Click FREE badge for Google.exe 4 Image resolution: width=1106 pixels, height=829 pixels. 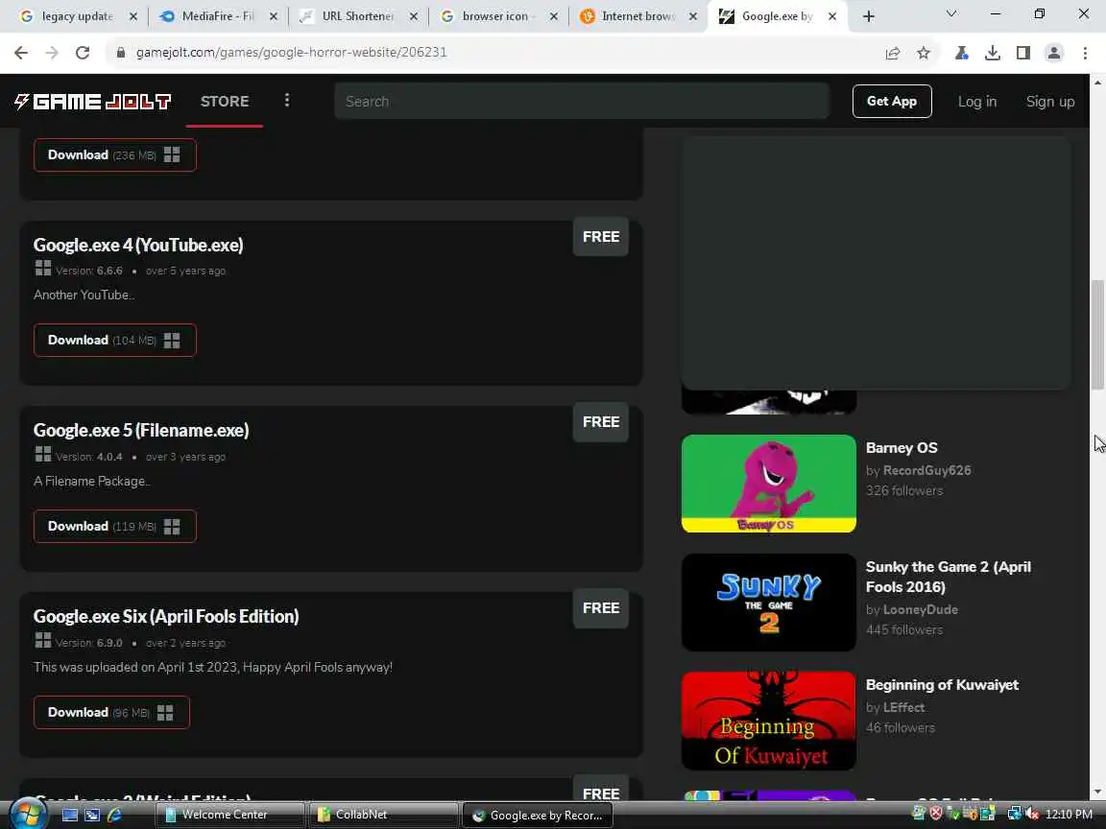pyautogui.click(x=601, y=238)
